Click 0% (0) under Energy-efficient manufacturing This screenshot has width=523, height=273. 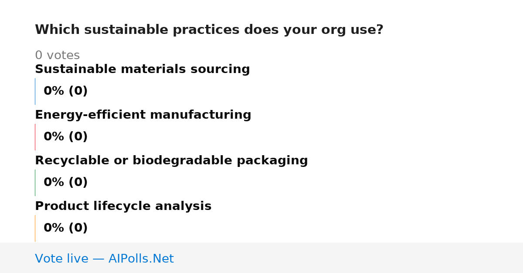(x=66, y=137)
